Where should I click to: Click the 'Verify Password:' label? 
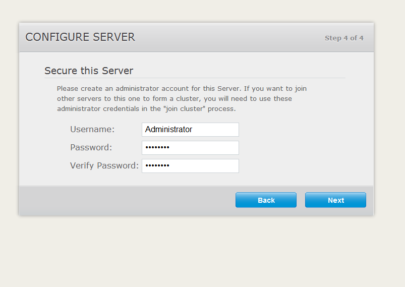(x=104, y=165)
